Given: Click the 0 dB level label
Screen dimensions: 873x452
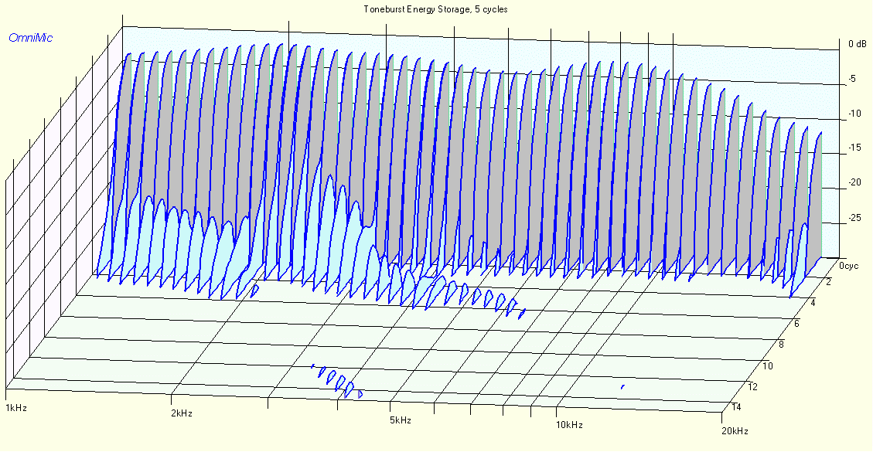Looking at the screenshot, I should click(857, 44).
